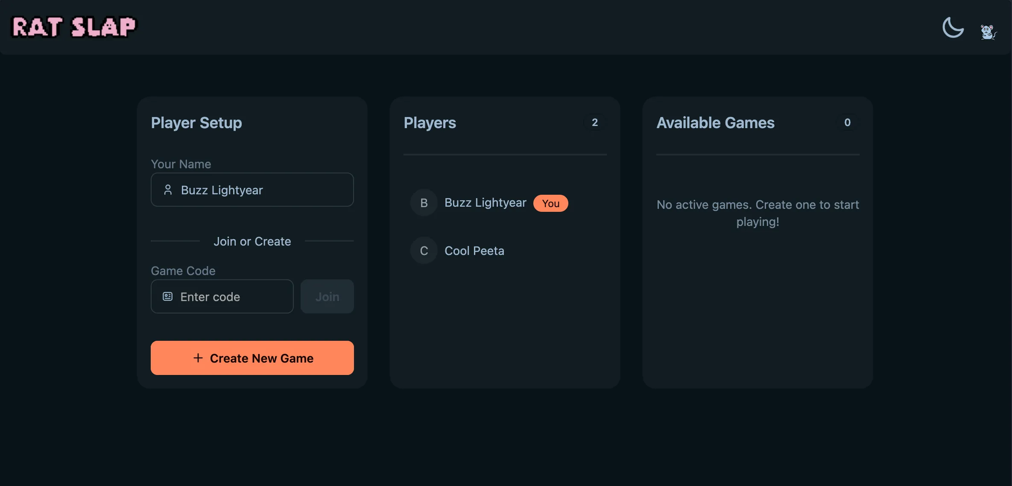Click the Available Games heading
The width and height of the screenshot is (1012, 486).
pos(715,123)
